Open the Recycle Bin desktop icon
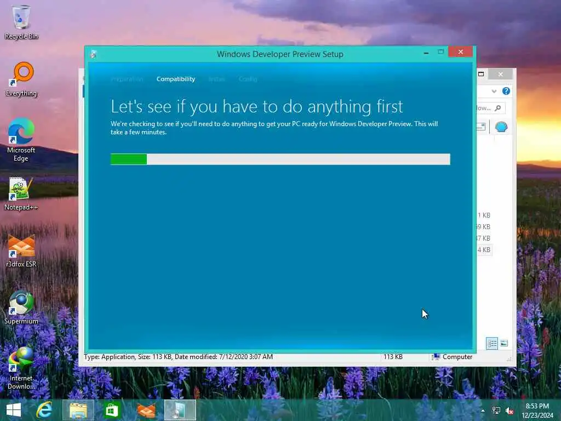Image resolution: width=561 pixels, height=421 pixels. [x=21, y=22]
